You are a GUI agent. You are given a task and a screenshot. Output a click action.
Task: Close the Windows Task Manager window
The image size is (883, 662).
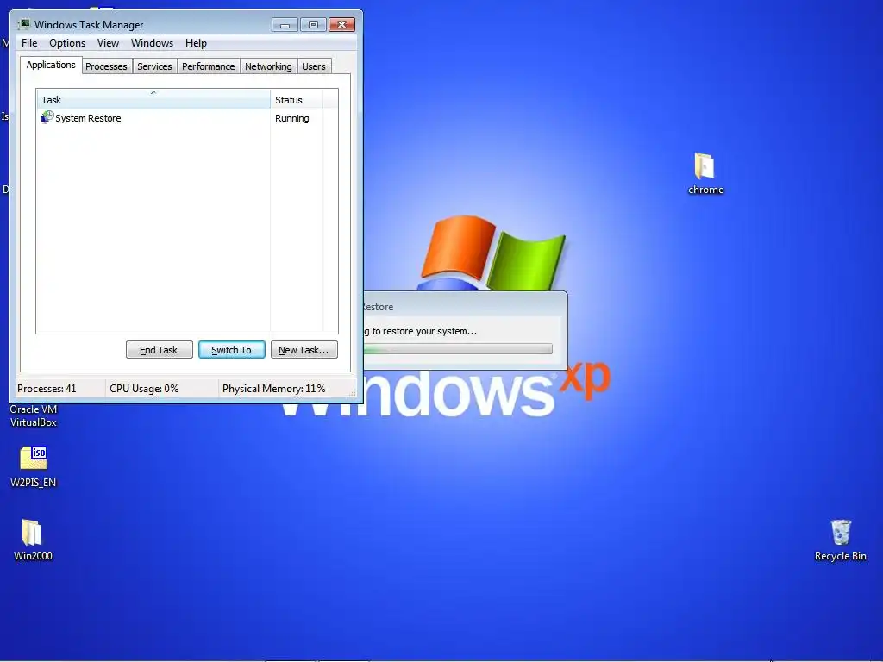pos(341,25)
